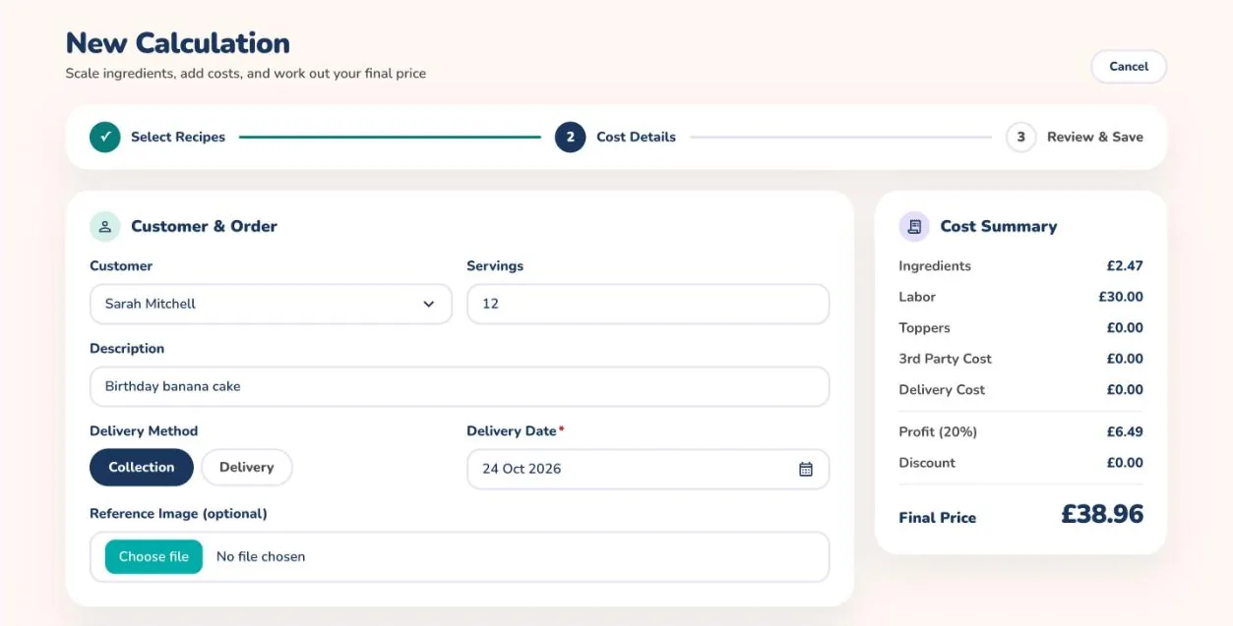Screen dimensions: 1233x626
Task: Click the Ingredients cost £2.47
Action: click(1125, 266)
